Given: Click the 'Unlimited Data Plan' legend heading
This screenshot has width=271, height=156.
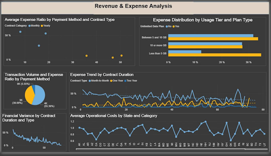Looking at the screenshot, I should point(152,26).
